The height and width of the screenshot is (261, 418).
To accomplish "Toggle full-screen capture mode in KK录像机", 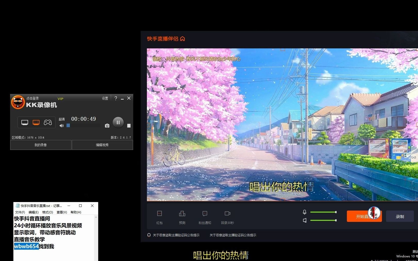I will (x=24, y=122).
